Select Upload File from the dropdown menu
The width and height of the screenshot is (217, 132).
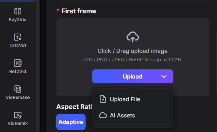click(x=125, y=99)
